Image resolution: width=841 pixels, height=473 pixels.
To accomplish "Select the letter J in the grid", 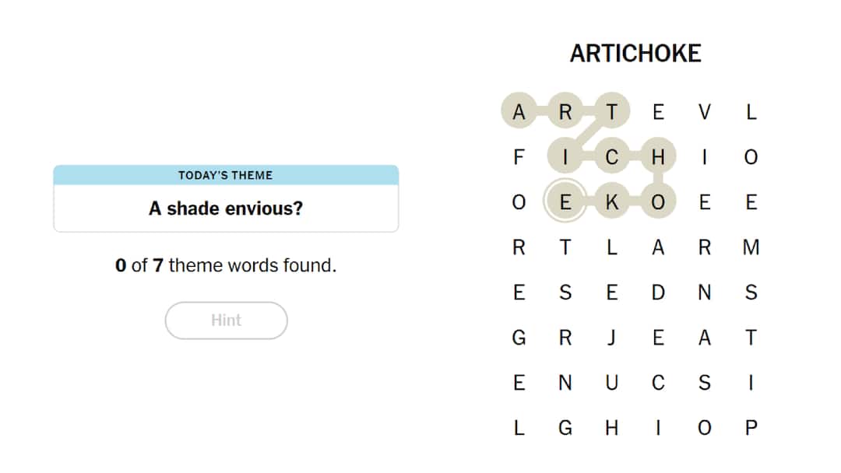I will click(612, 337).
